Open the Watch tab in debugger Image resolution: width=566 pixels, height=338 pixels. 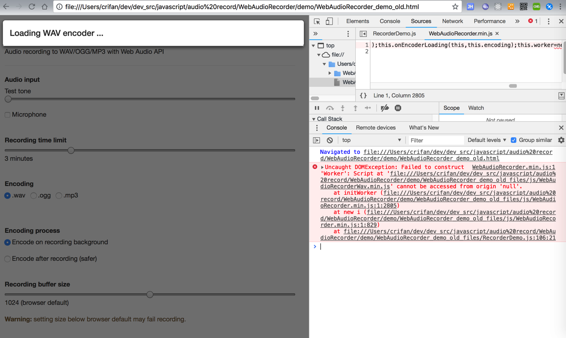(476, 108)
